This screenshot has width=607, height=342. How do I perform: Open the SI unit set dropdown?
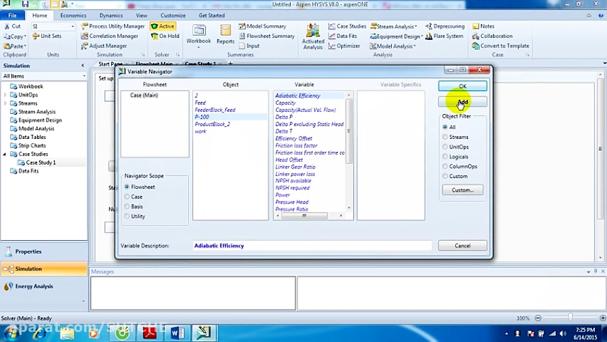(x=72, y=26)
